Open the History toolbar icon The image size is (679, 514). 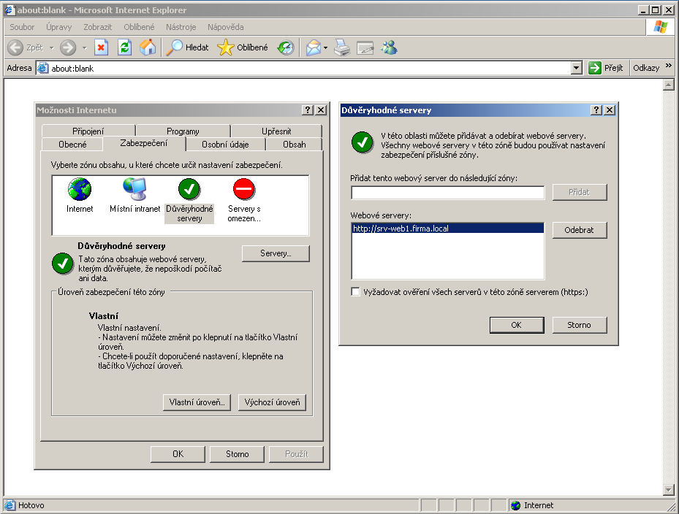pos(286,47)
